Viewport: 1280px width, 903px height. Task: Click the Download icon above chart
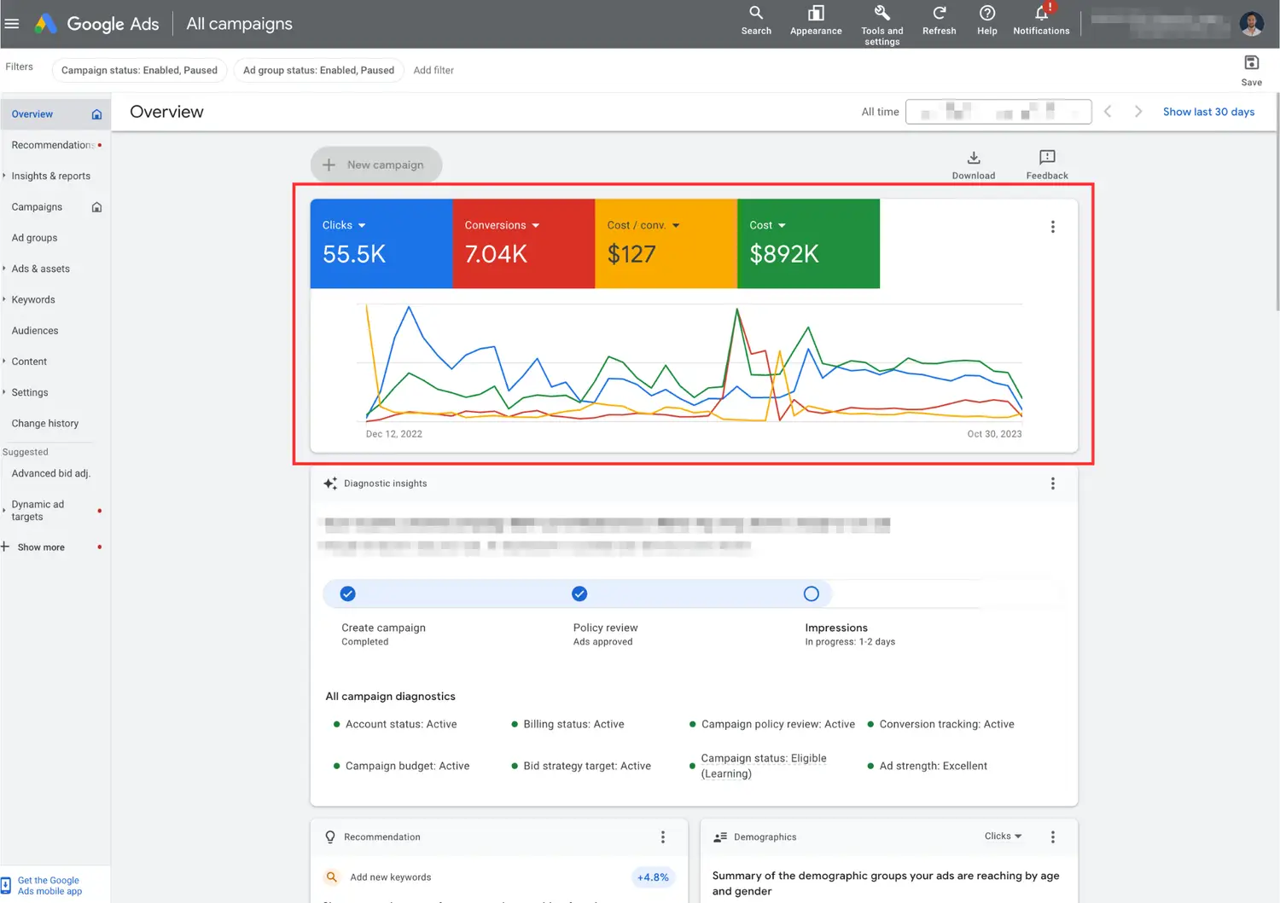973,158
